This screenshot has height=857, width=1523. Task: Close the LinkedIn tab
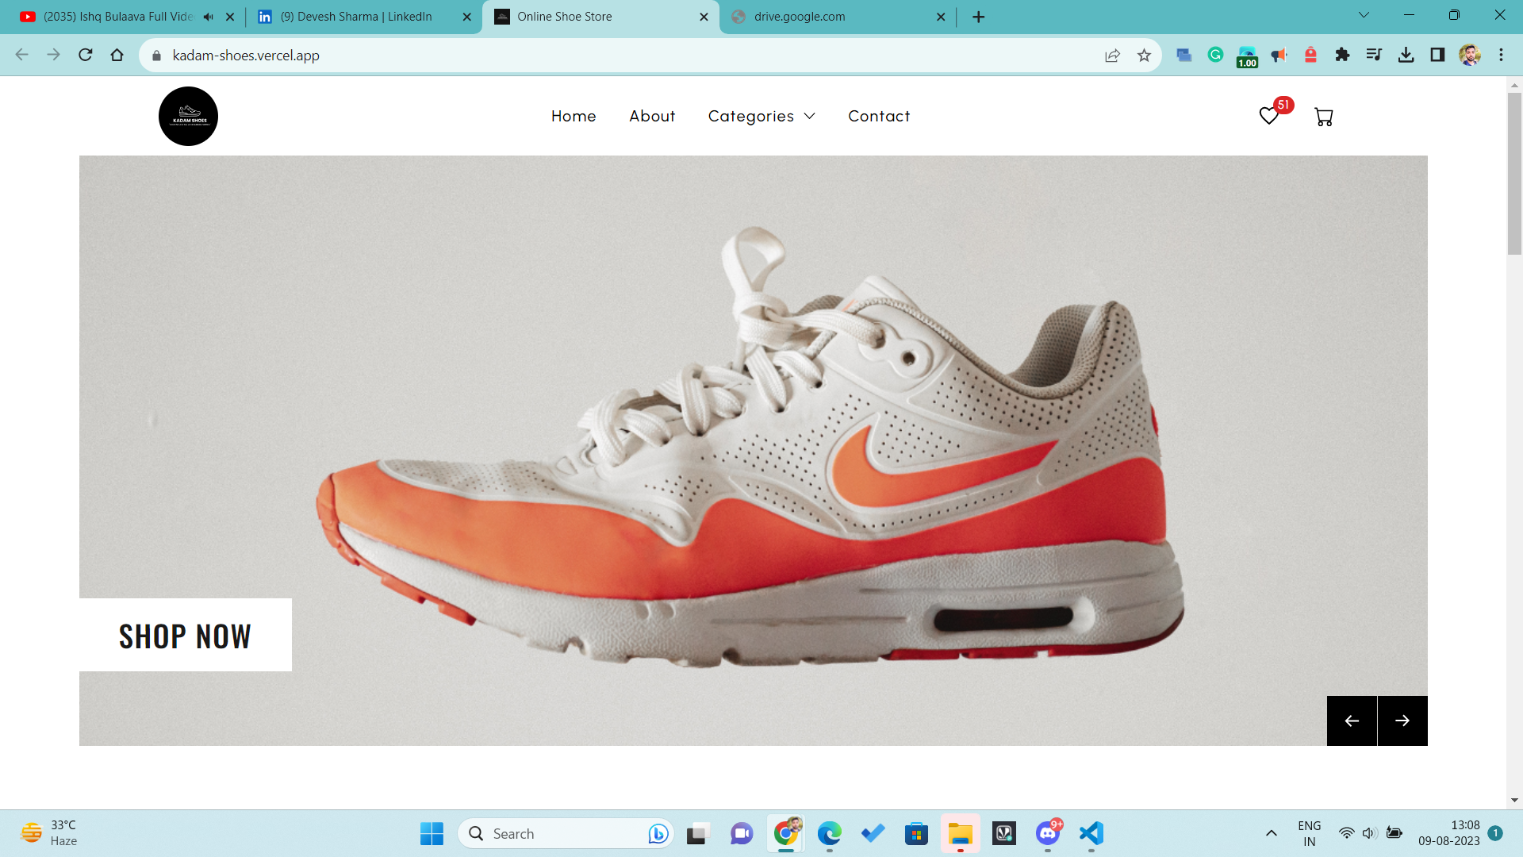coord(467,17)
